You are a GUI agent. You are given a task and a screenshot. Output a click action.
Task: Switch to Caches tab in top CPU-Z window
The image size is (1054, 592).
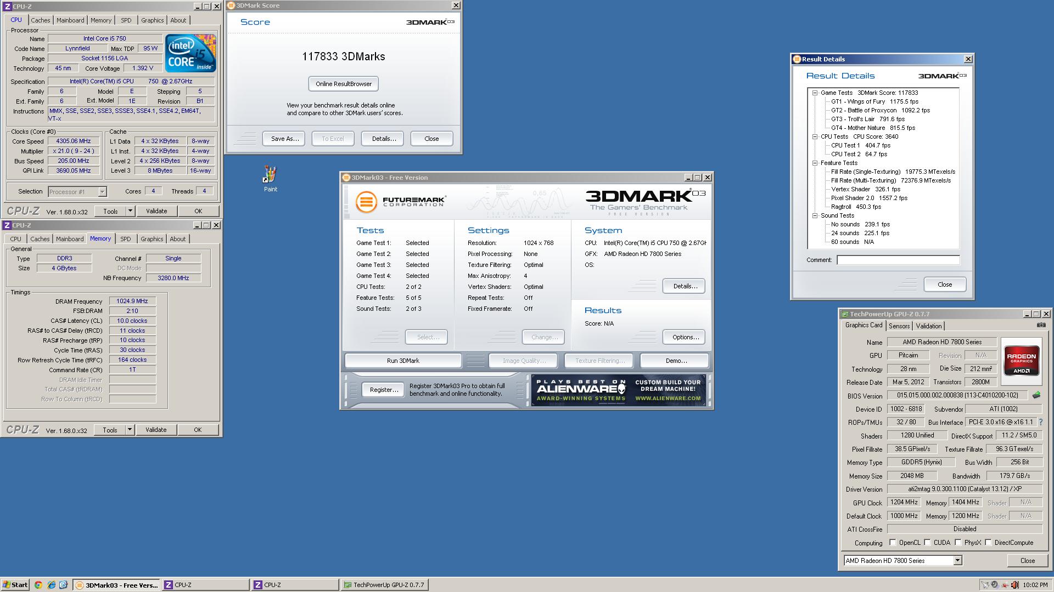coord(40,20)
